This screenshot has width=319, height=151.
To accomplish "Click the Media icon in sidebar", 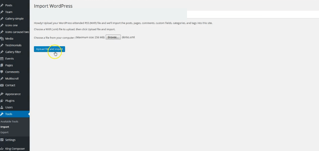I will (x=2, y=38).
